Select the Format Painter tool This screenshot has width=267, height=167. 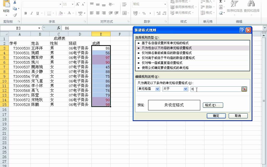pyautogui.click(x=15, y=15)
